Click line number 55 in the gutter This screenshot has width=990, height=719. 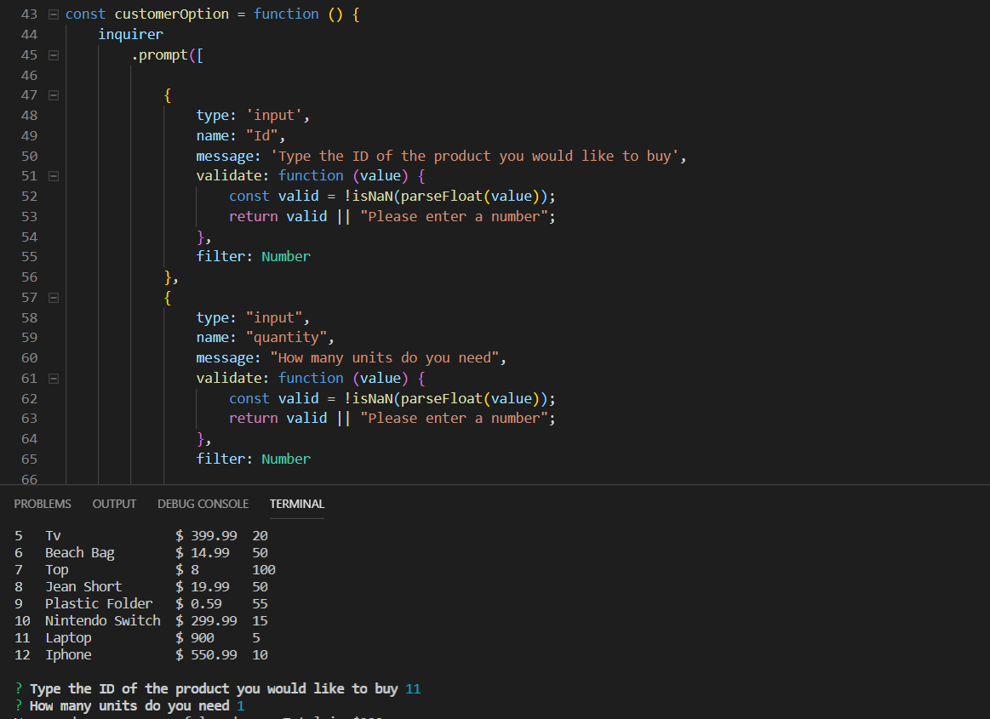coord(29,257)
